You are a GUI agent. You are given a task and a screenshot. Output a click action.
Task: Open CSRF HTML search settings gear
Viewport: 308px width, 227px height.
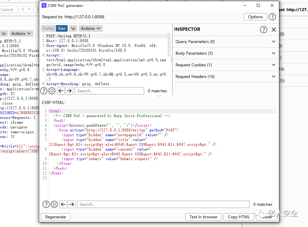tap(54, 204)
